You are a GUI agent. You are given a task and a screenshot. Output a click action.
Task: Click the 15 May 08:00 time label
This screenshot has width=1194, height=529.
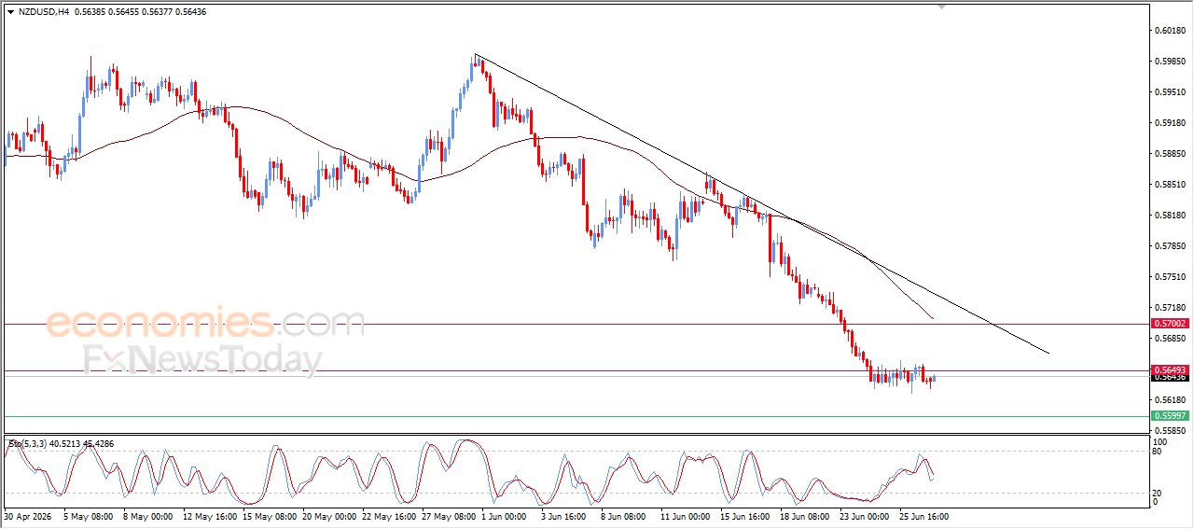click(269, 515)
